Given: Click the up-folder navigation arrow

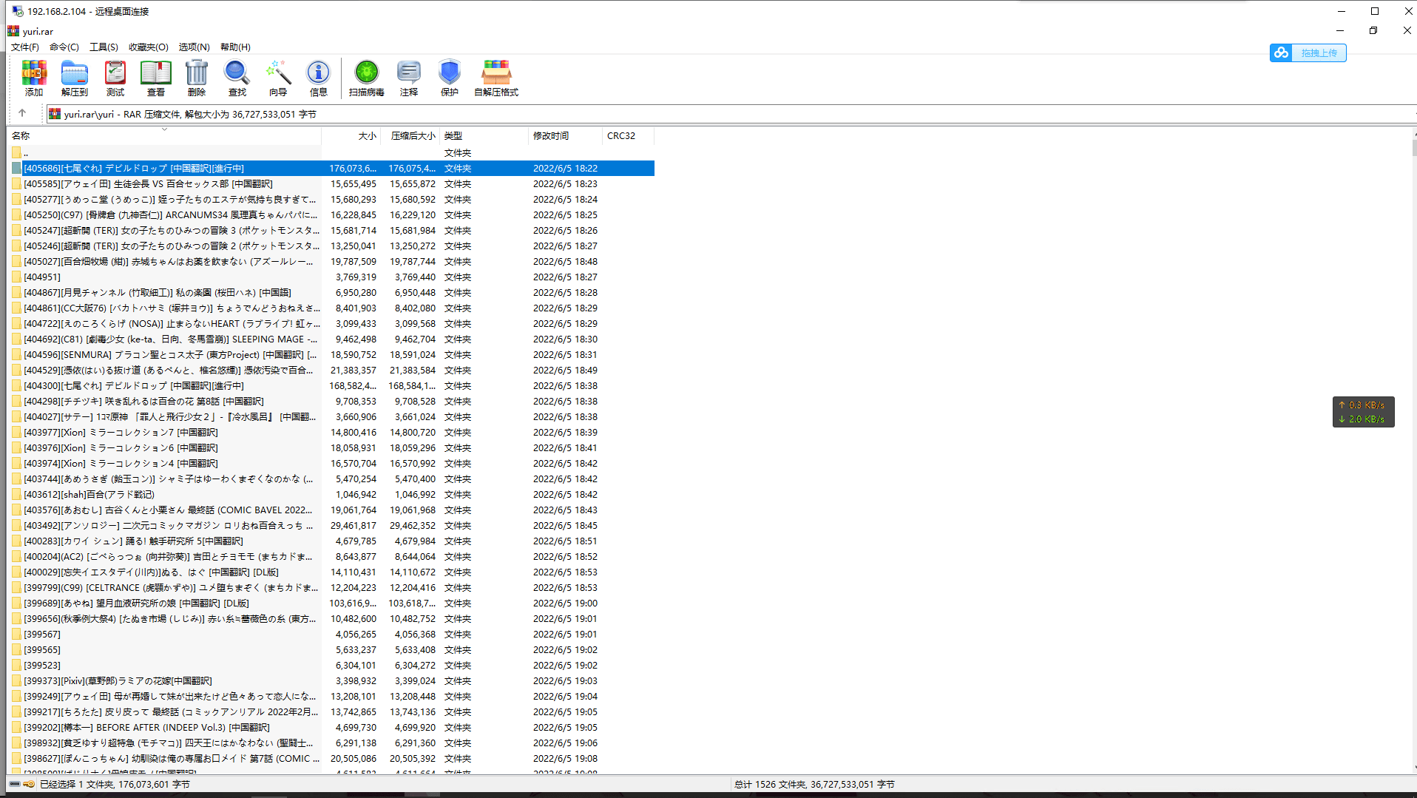Looking at the screenshot, I should coord(23,113).
